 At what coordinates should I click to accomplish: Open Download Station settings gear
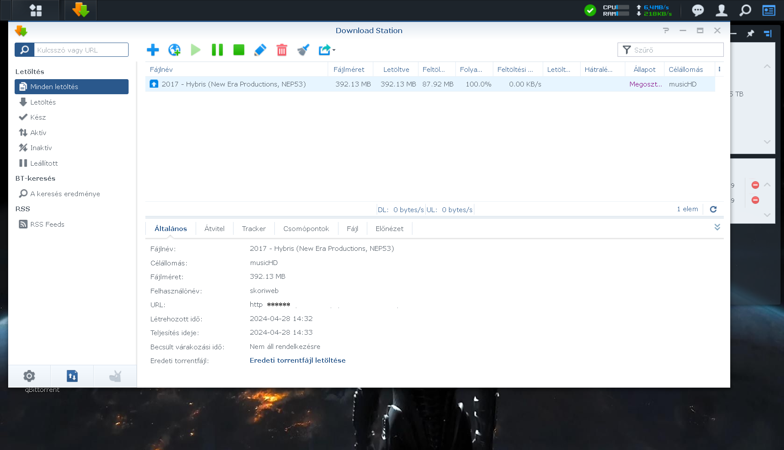point(29,376)
